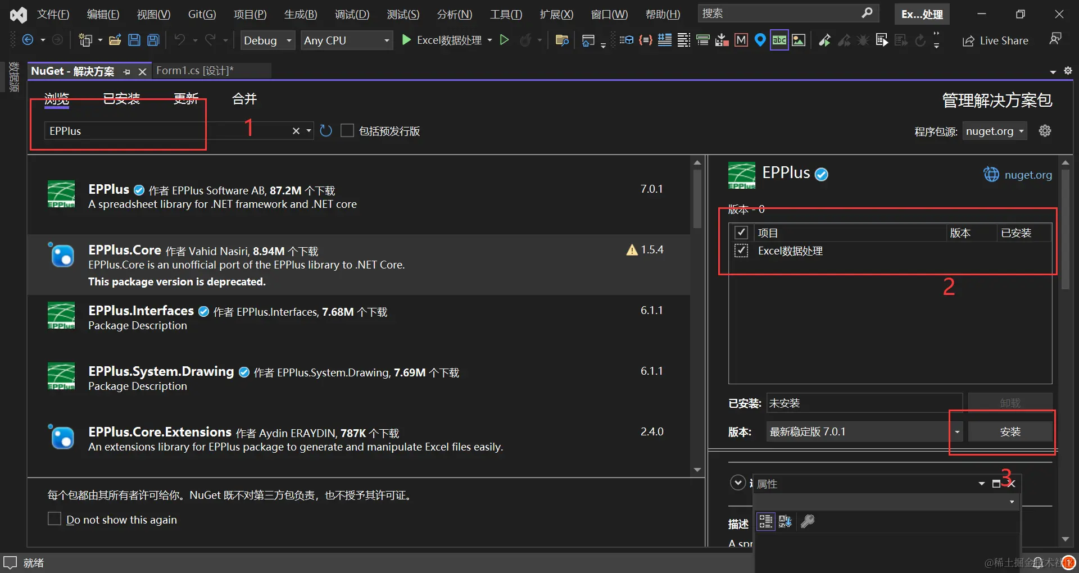Open the 数据源 side panel tab

click(x=15, y=77)
